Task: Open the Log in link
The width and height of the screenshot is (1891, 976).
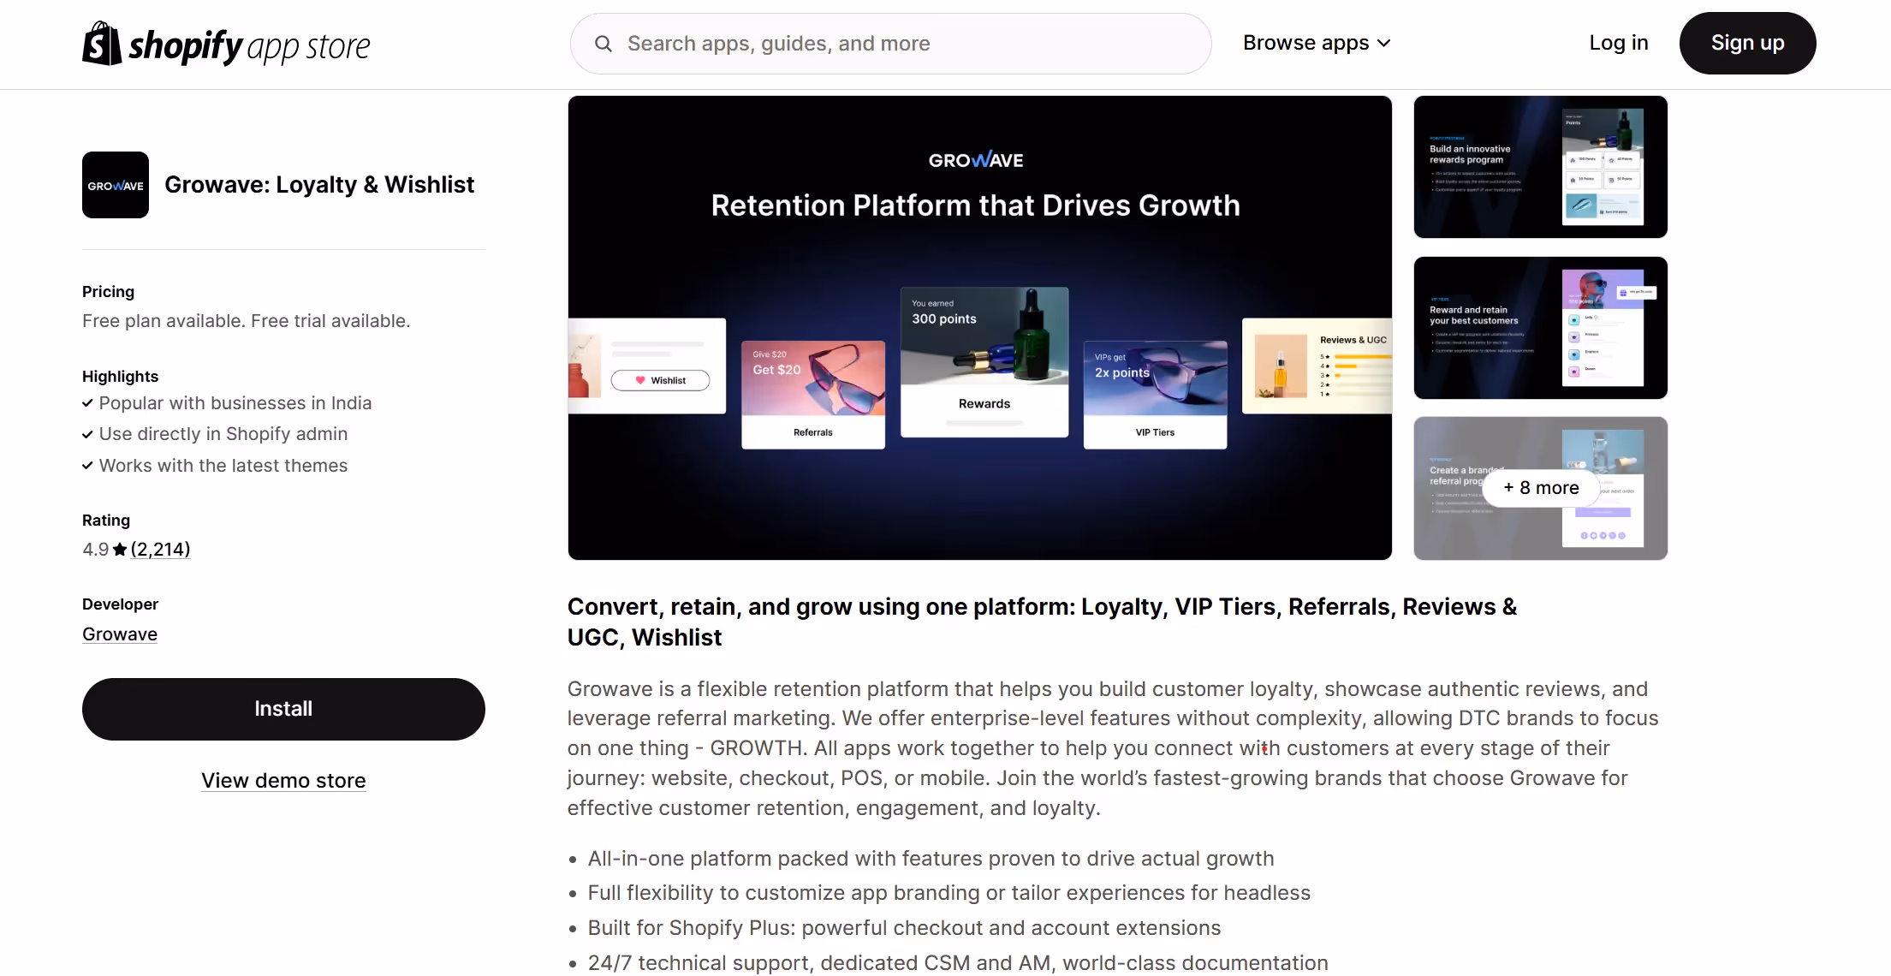Action: pyautogui.click(x=1618, y=43)
